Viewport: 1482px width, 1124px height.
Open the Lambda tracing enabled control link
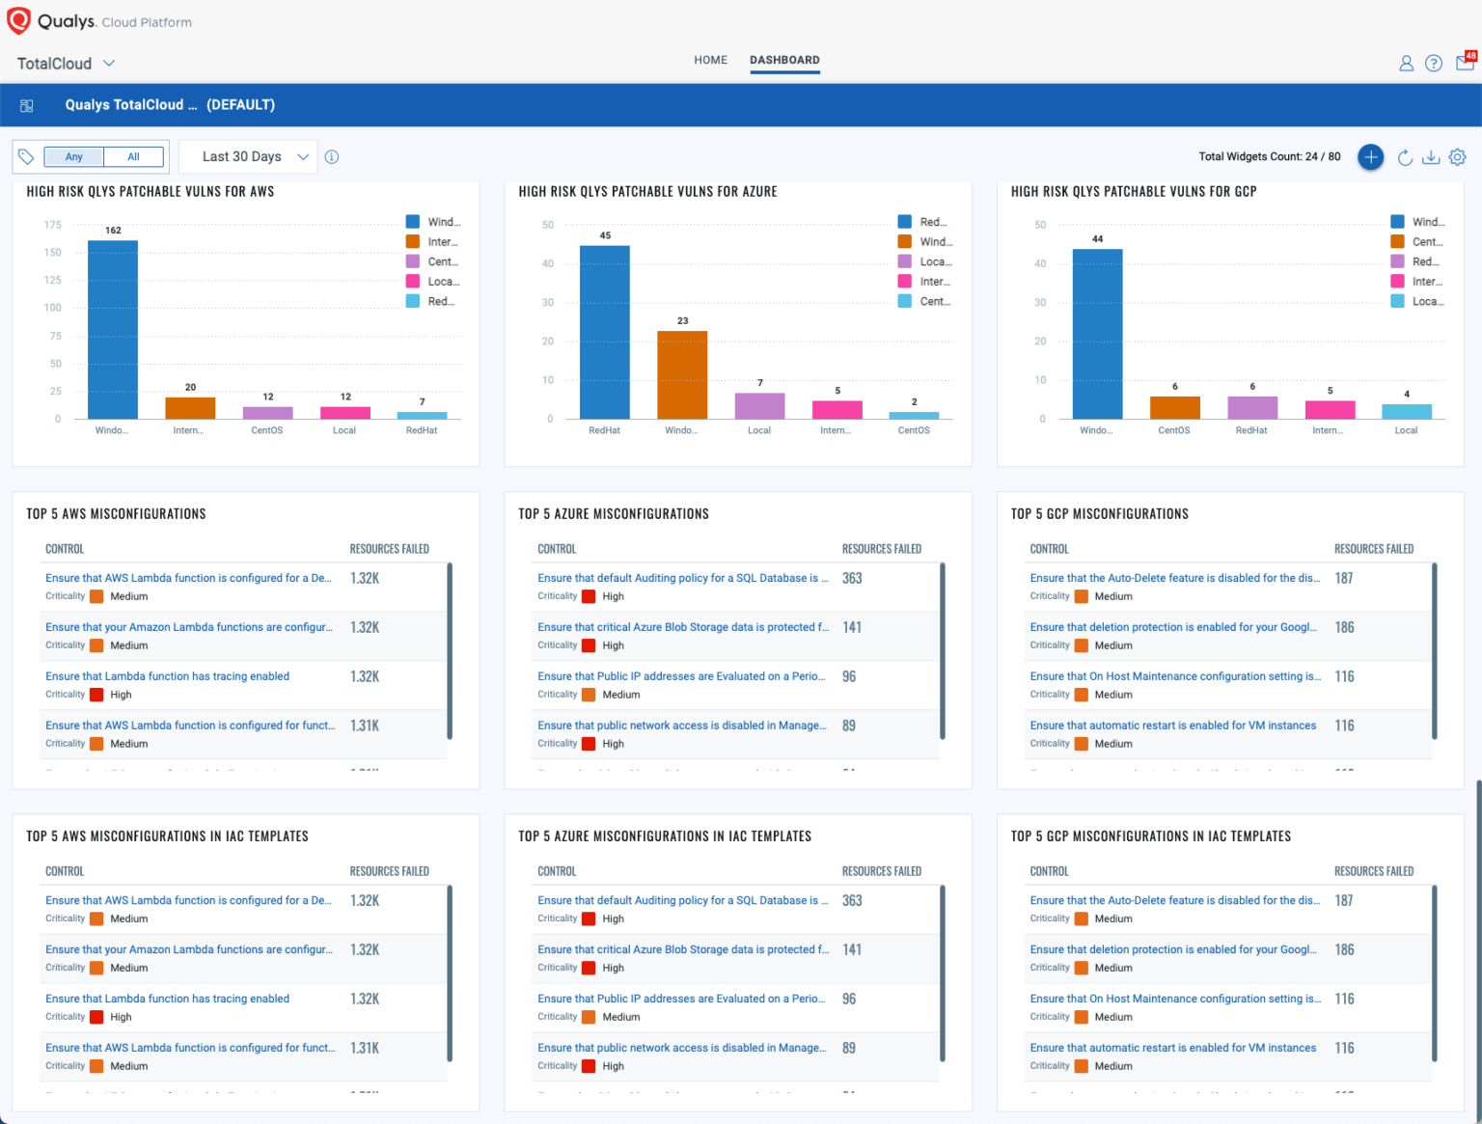166,675
